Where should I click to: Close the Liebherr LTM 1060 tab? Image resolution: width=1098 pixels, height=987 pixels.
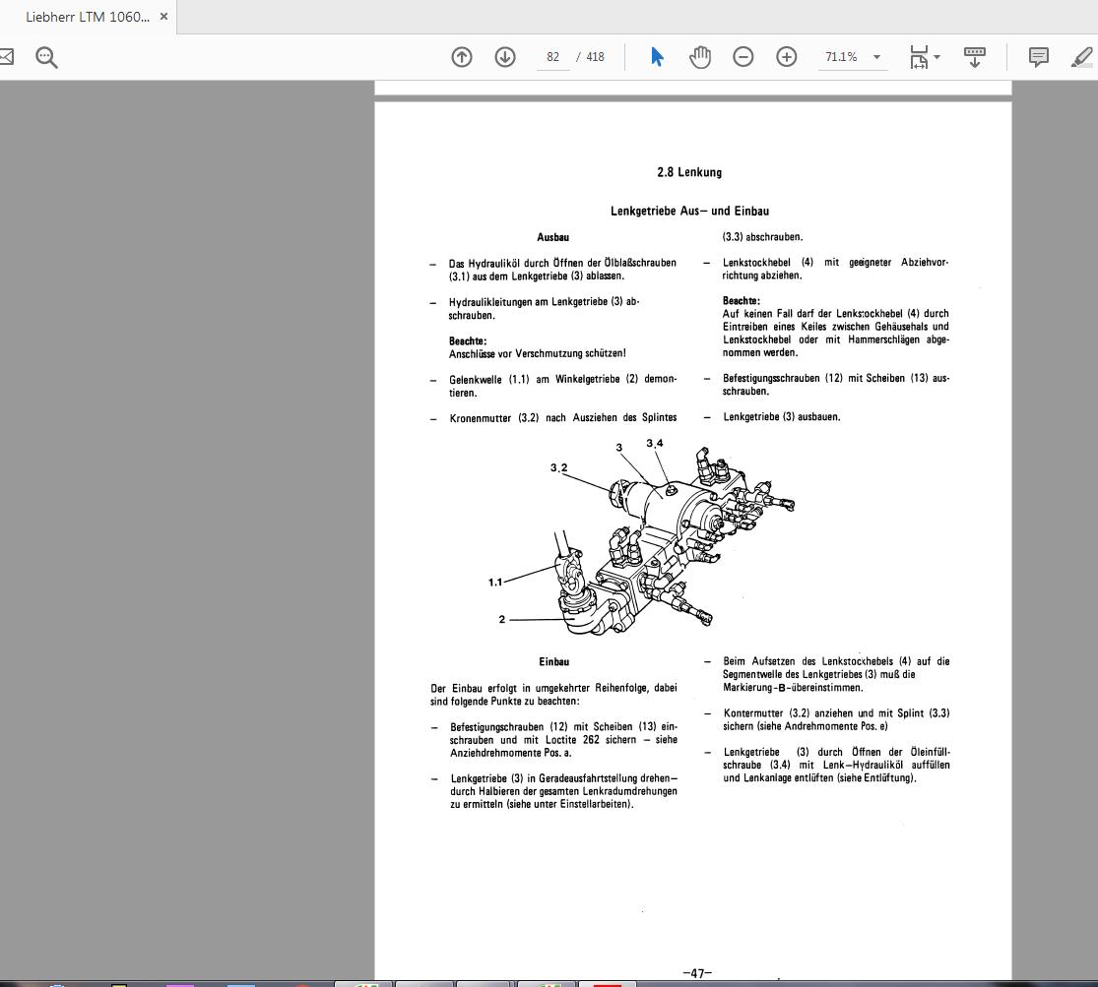coord(163,16)
